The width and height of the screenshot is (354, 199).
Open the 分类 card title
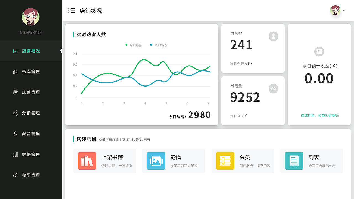click(245, 157)
